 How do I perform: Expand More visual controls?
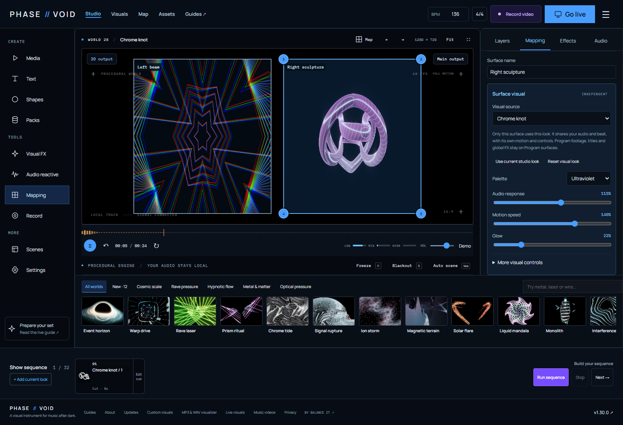coord(518,263)
